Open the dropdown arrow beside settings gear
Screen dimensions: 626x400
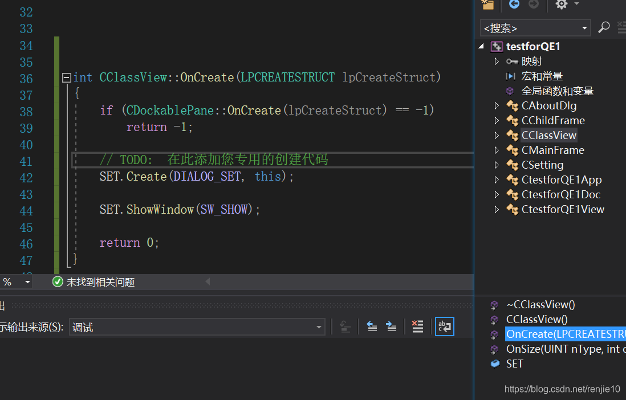point(576,3)
